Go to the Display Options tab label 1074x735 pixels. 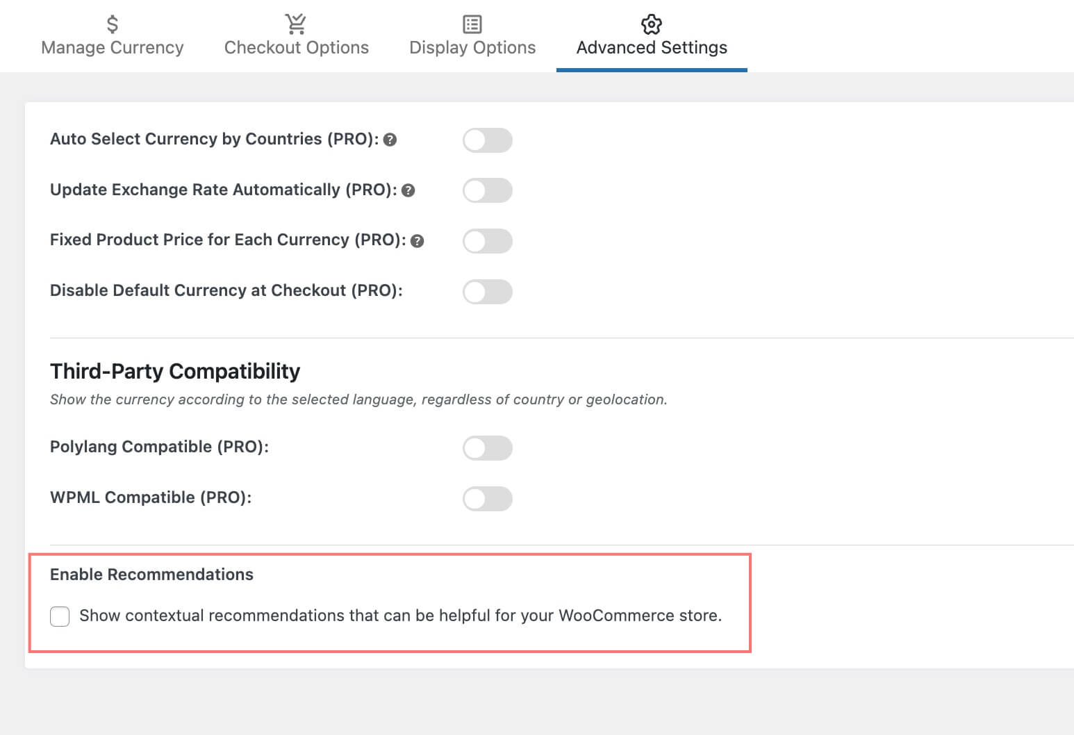pos(472,48)
